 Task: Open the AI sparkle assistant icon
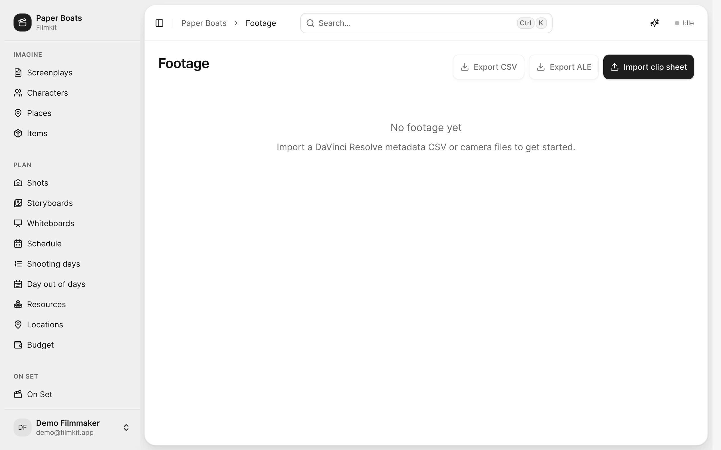655,23
